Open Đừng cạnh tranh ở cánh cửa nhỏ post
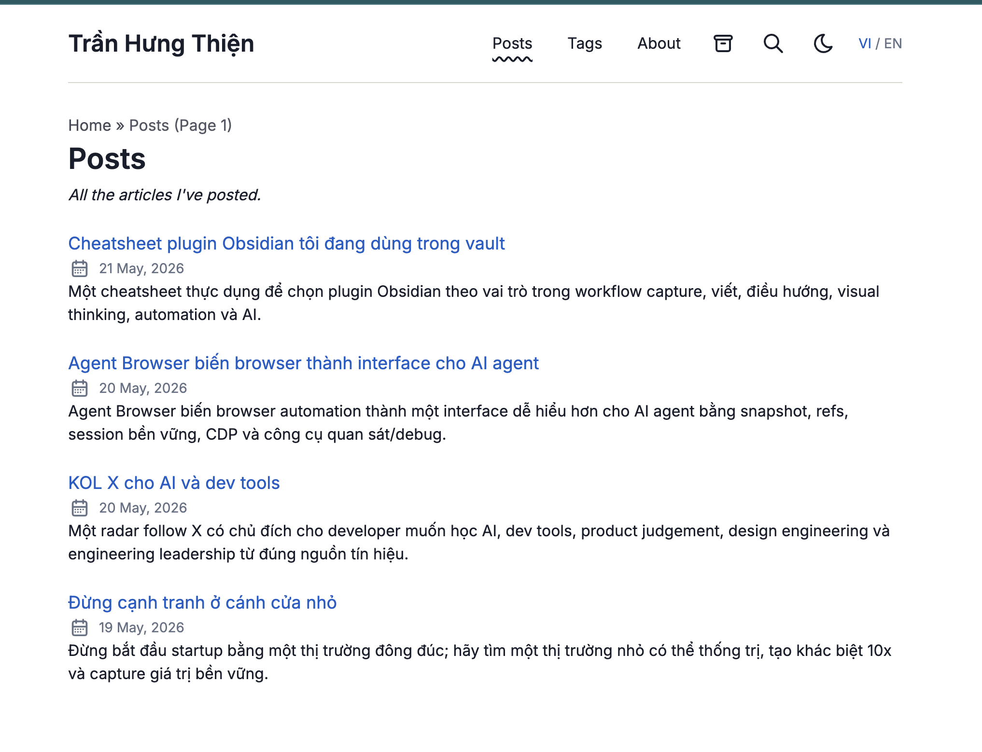 [202, 603]
